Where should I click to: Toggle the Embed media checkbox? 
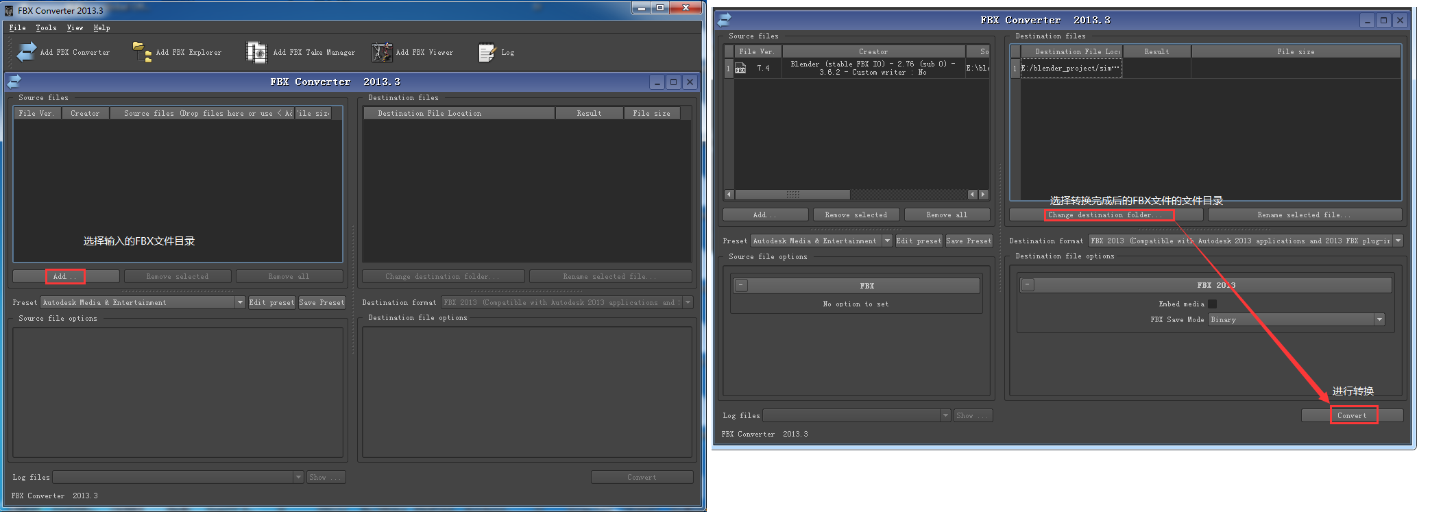(x=1212, y=304)
